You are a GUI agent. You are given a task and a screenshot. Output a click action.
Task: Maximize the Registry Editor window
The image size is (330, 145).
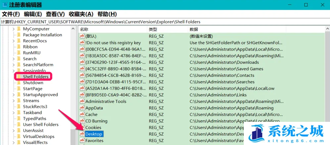click(306, 5)
